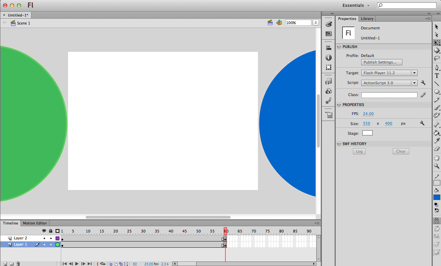Toggle the lock for Layer 1
Viewport: 441px width, 266px height.
click(51, 245)
